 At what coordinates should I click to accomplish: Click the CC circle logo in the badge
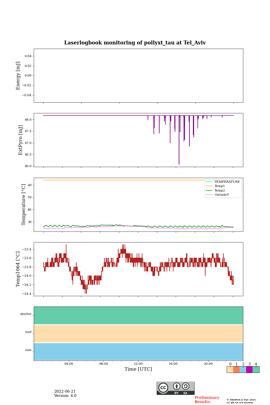(x=163, y=388)
